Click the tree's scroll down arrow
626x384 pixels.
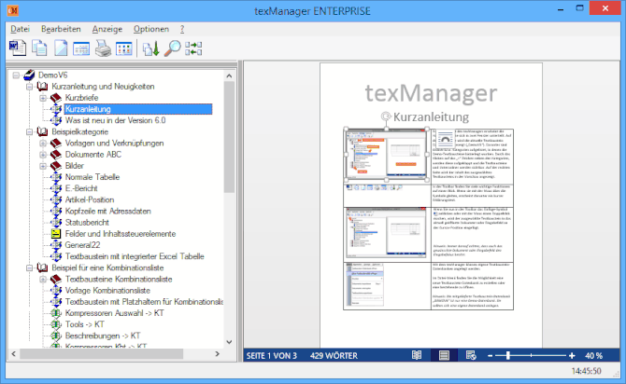pyautogui.click(x=229, y=342)
